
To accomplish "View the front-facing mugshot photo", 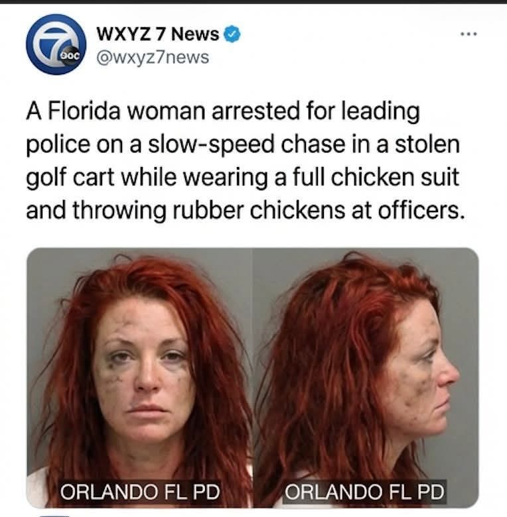I will click(139, 378).
